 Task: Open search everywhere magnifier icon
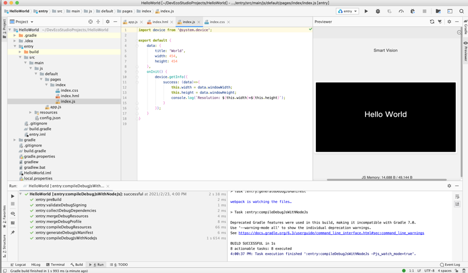click(461, 11)
